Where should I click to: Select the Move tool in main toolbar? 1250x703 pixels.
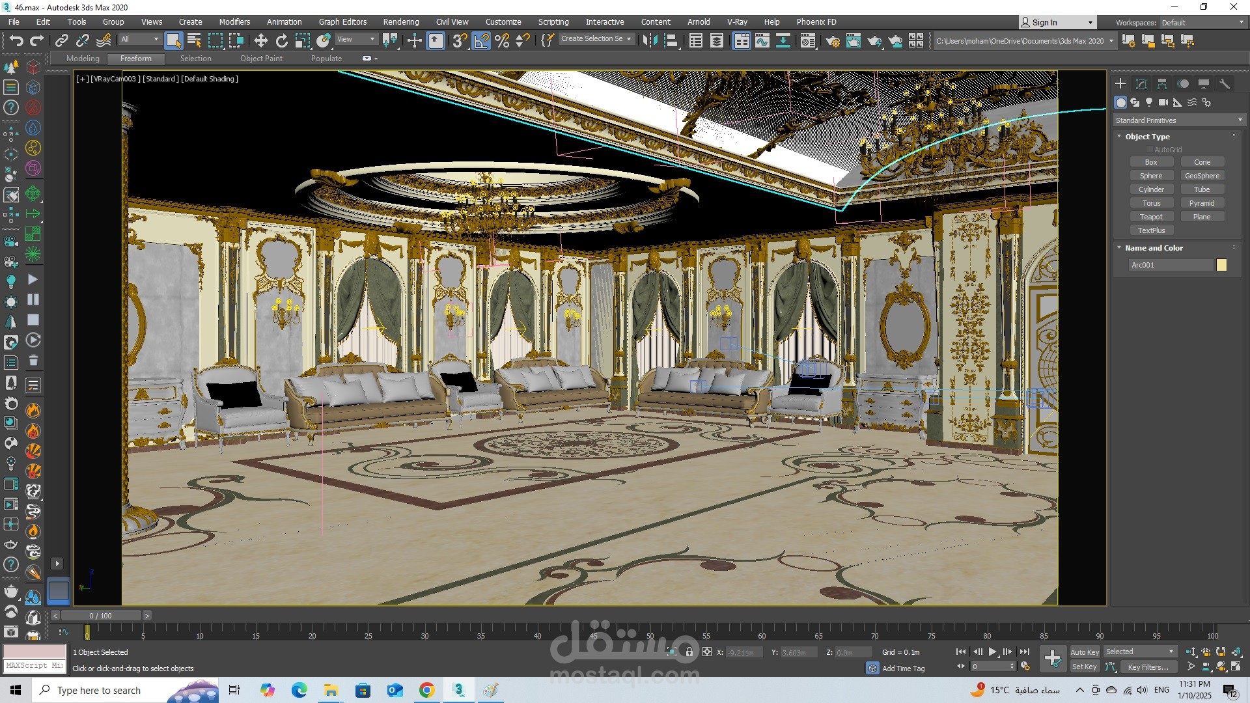260,41
